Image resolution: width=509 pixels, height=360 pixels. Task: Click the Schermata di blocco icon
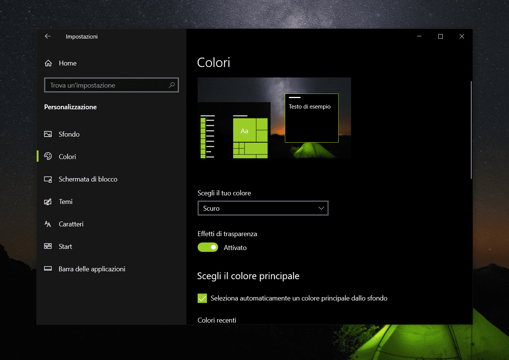48,179
